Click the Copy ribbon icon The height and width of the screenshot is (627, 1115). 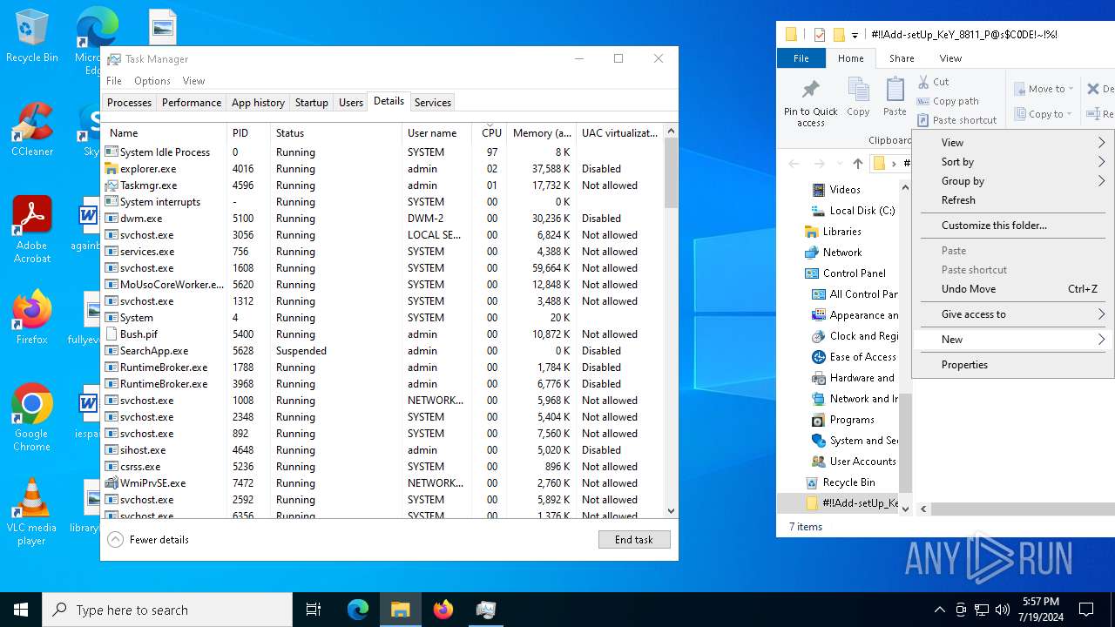click(858, 97)
